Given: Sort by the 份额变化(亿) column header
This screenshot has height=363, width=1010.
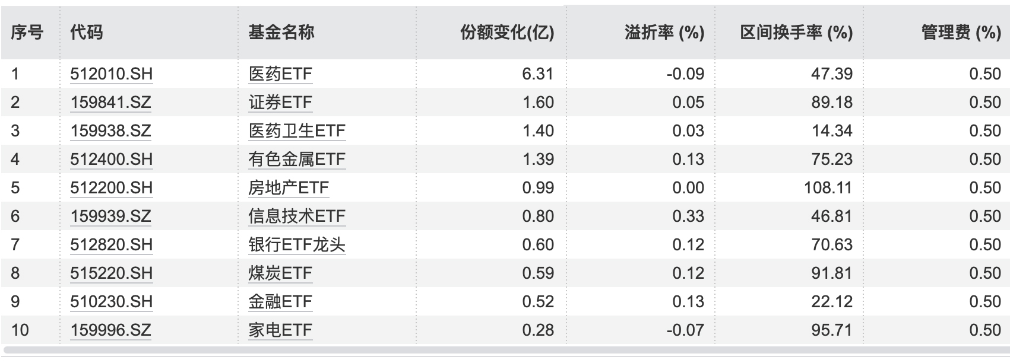Looking at the screenshot, I should tap(506, 33).
